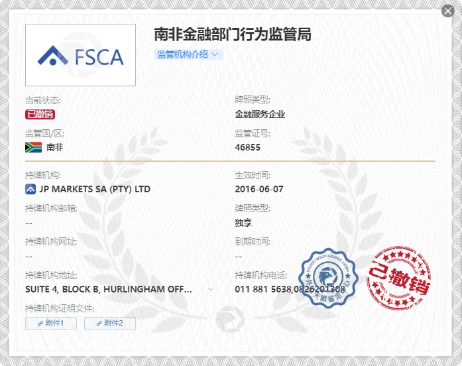Open attachment 附件2
The width and height of the screenshot is (462, 366).
[x=110, y=324]
